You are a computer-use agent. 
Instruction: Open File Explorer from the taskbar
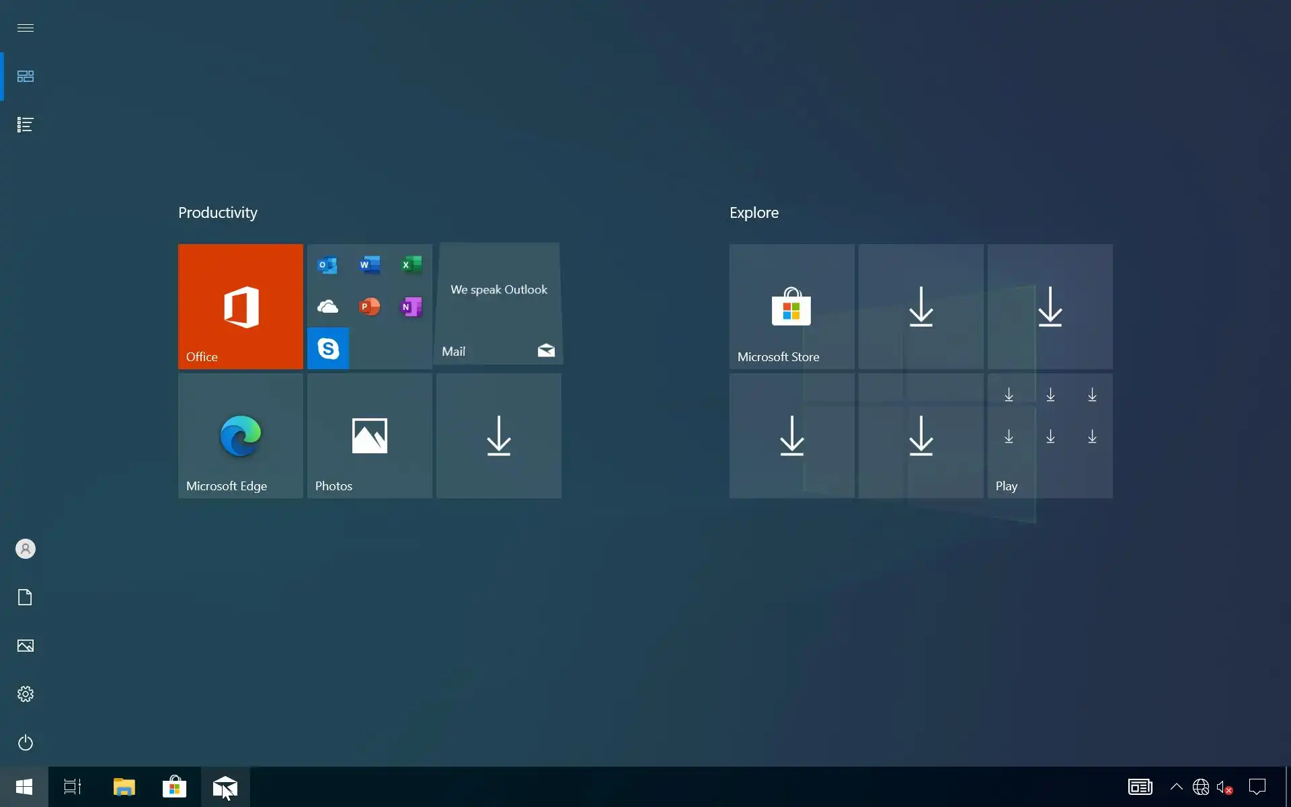124,786
